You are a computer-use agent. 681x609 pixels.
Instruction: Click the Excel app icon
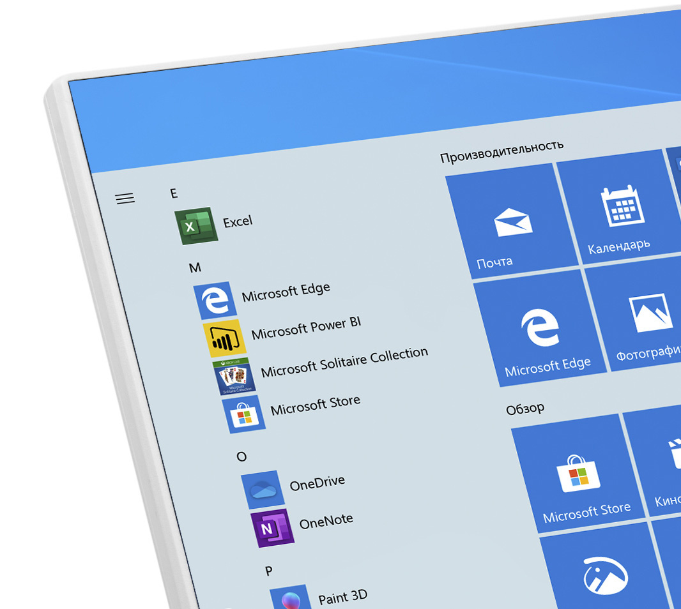point(196,226)
